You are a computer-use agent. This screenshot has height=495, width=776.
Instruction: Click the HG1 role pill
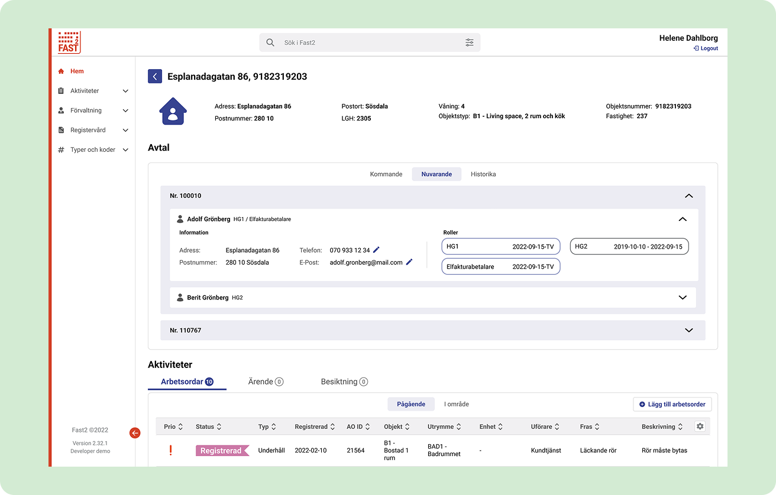pyautogui.click(x=500, y=246)
